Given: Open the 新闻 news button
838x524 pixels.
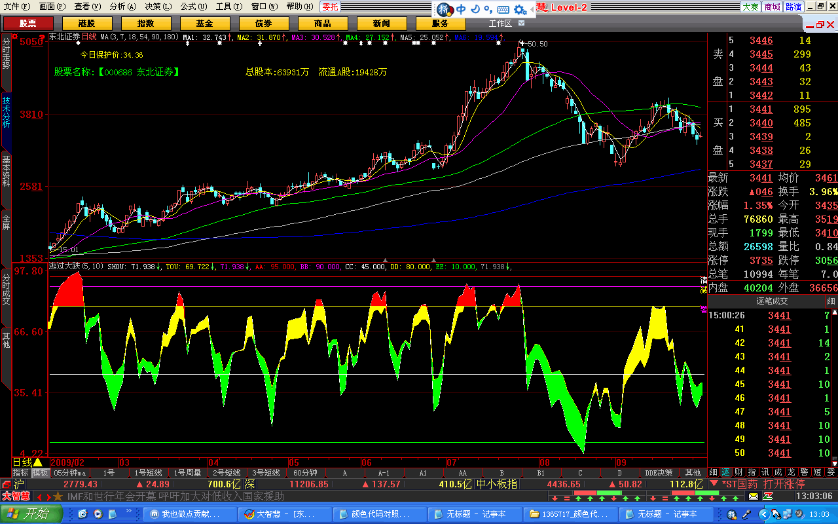Looking at the screenshot, I should click(x=381, y=24).
